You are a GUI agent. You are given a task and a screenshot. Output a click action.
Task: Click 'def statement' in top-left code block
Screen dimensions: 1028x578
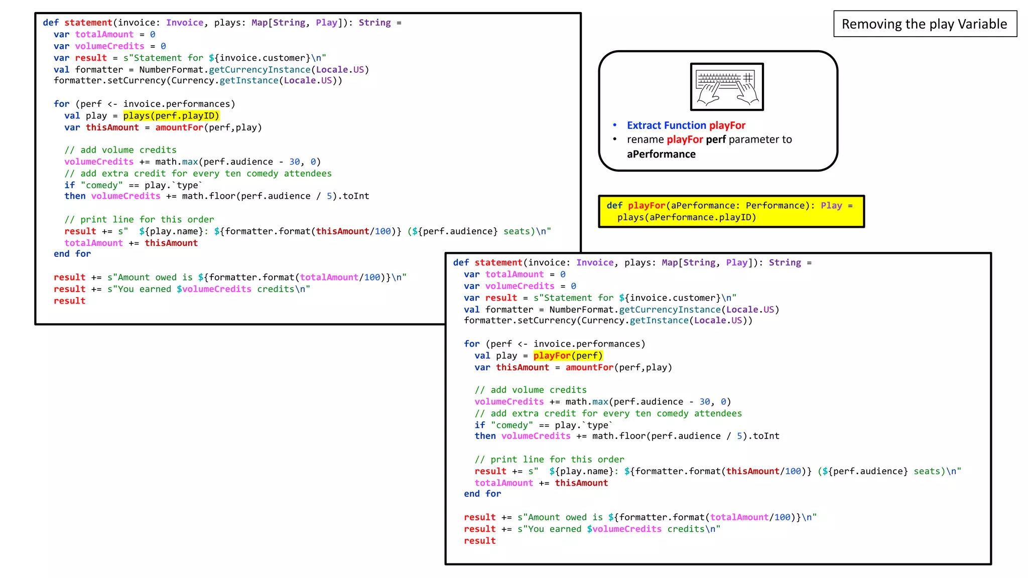pos(78,23)
